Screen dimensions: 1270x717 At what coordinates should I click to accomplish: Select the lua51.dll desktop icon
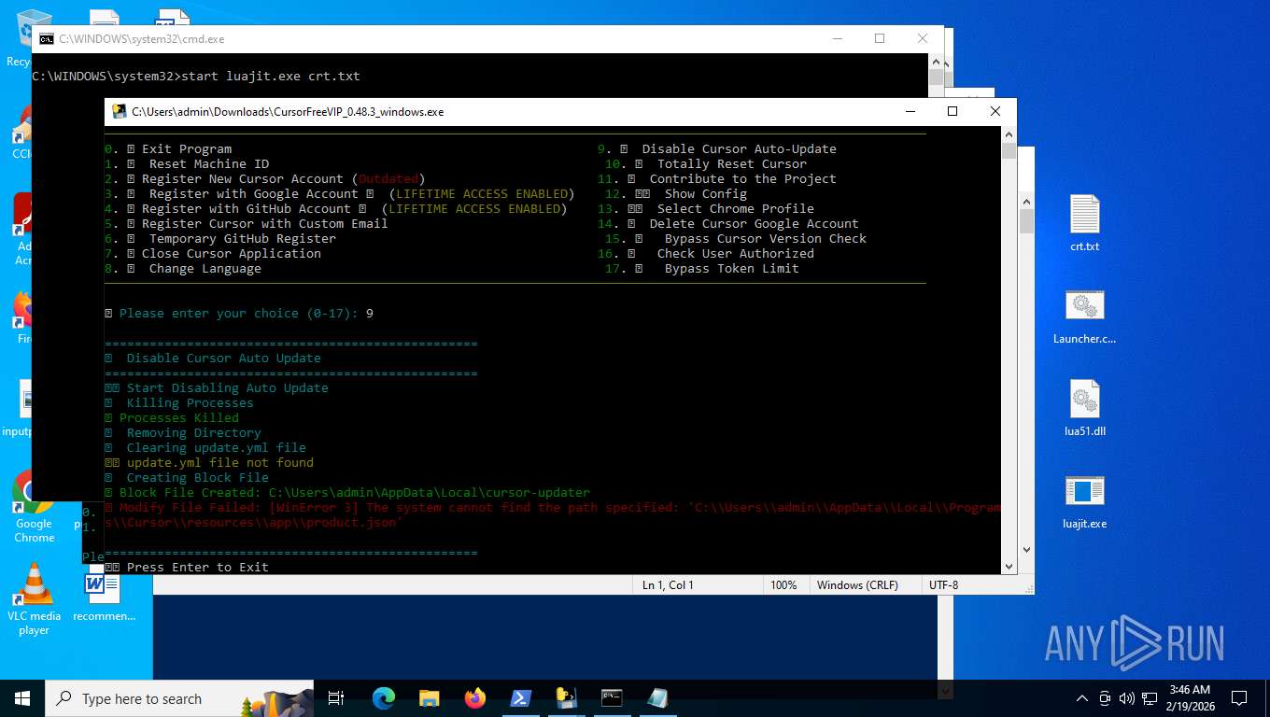tap(1084, 408)
